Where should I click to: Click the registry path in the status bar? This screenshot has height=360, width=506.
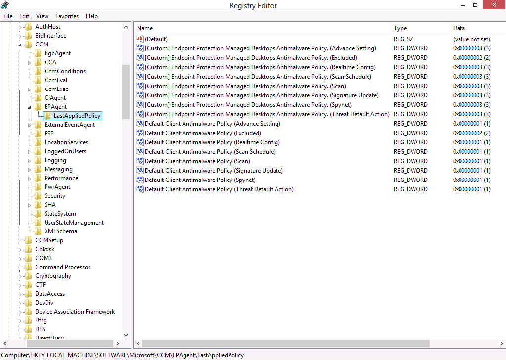tap(123, 355)
